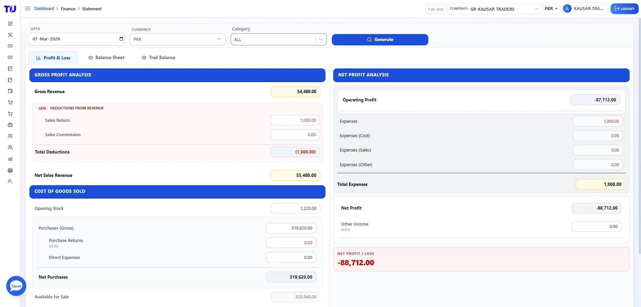
Task: Click the user profile icon at sidebar bottom
Action: [10, 181]
